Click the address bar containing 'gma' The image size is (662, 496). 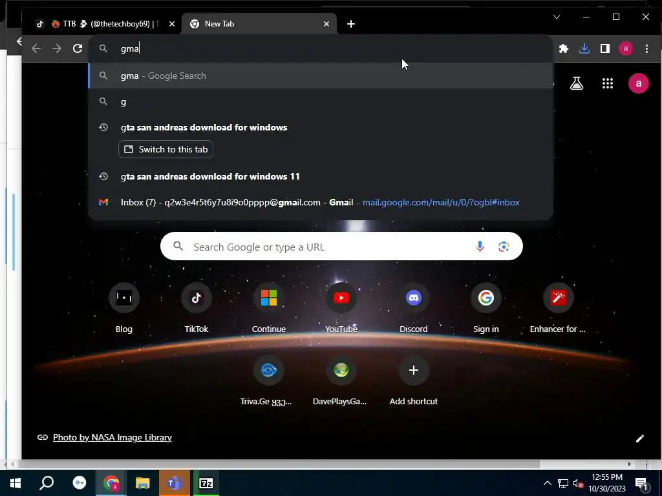[x=321, y=48]
